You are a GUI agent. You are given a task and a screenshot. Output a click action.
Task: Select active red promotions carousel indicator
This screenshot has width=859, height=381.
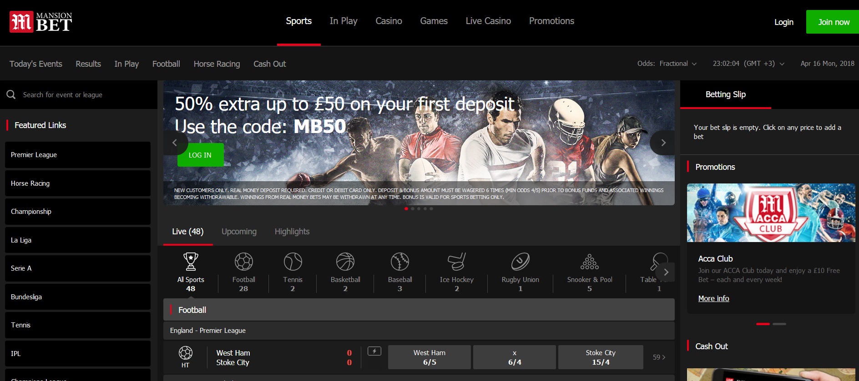pyautogui.click(x=763, y=324)
